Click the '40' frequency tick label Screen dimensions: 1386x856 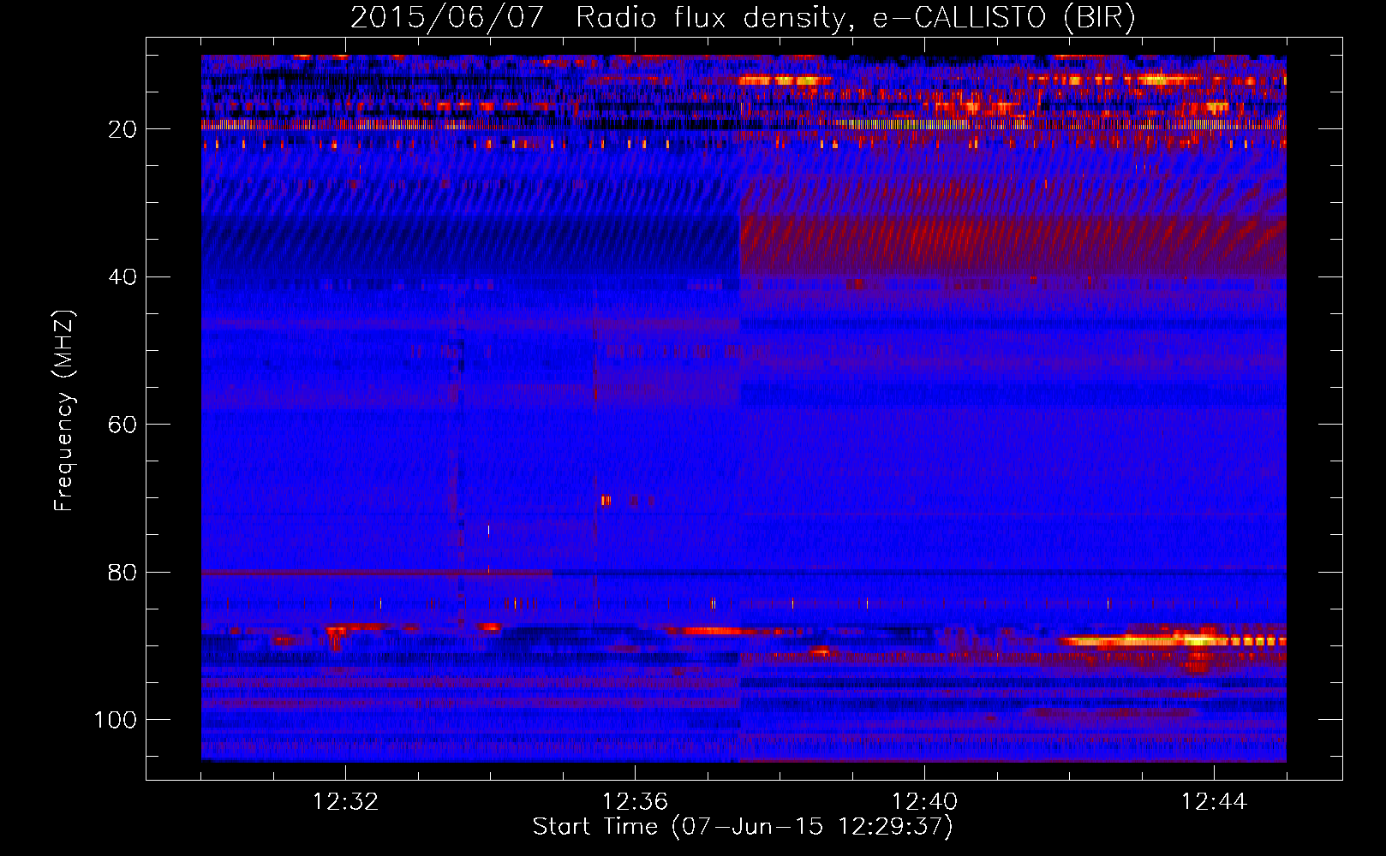[122, 277]
